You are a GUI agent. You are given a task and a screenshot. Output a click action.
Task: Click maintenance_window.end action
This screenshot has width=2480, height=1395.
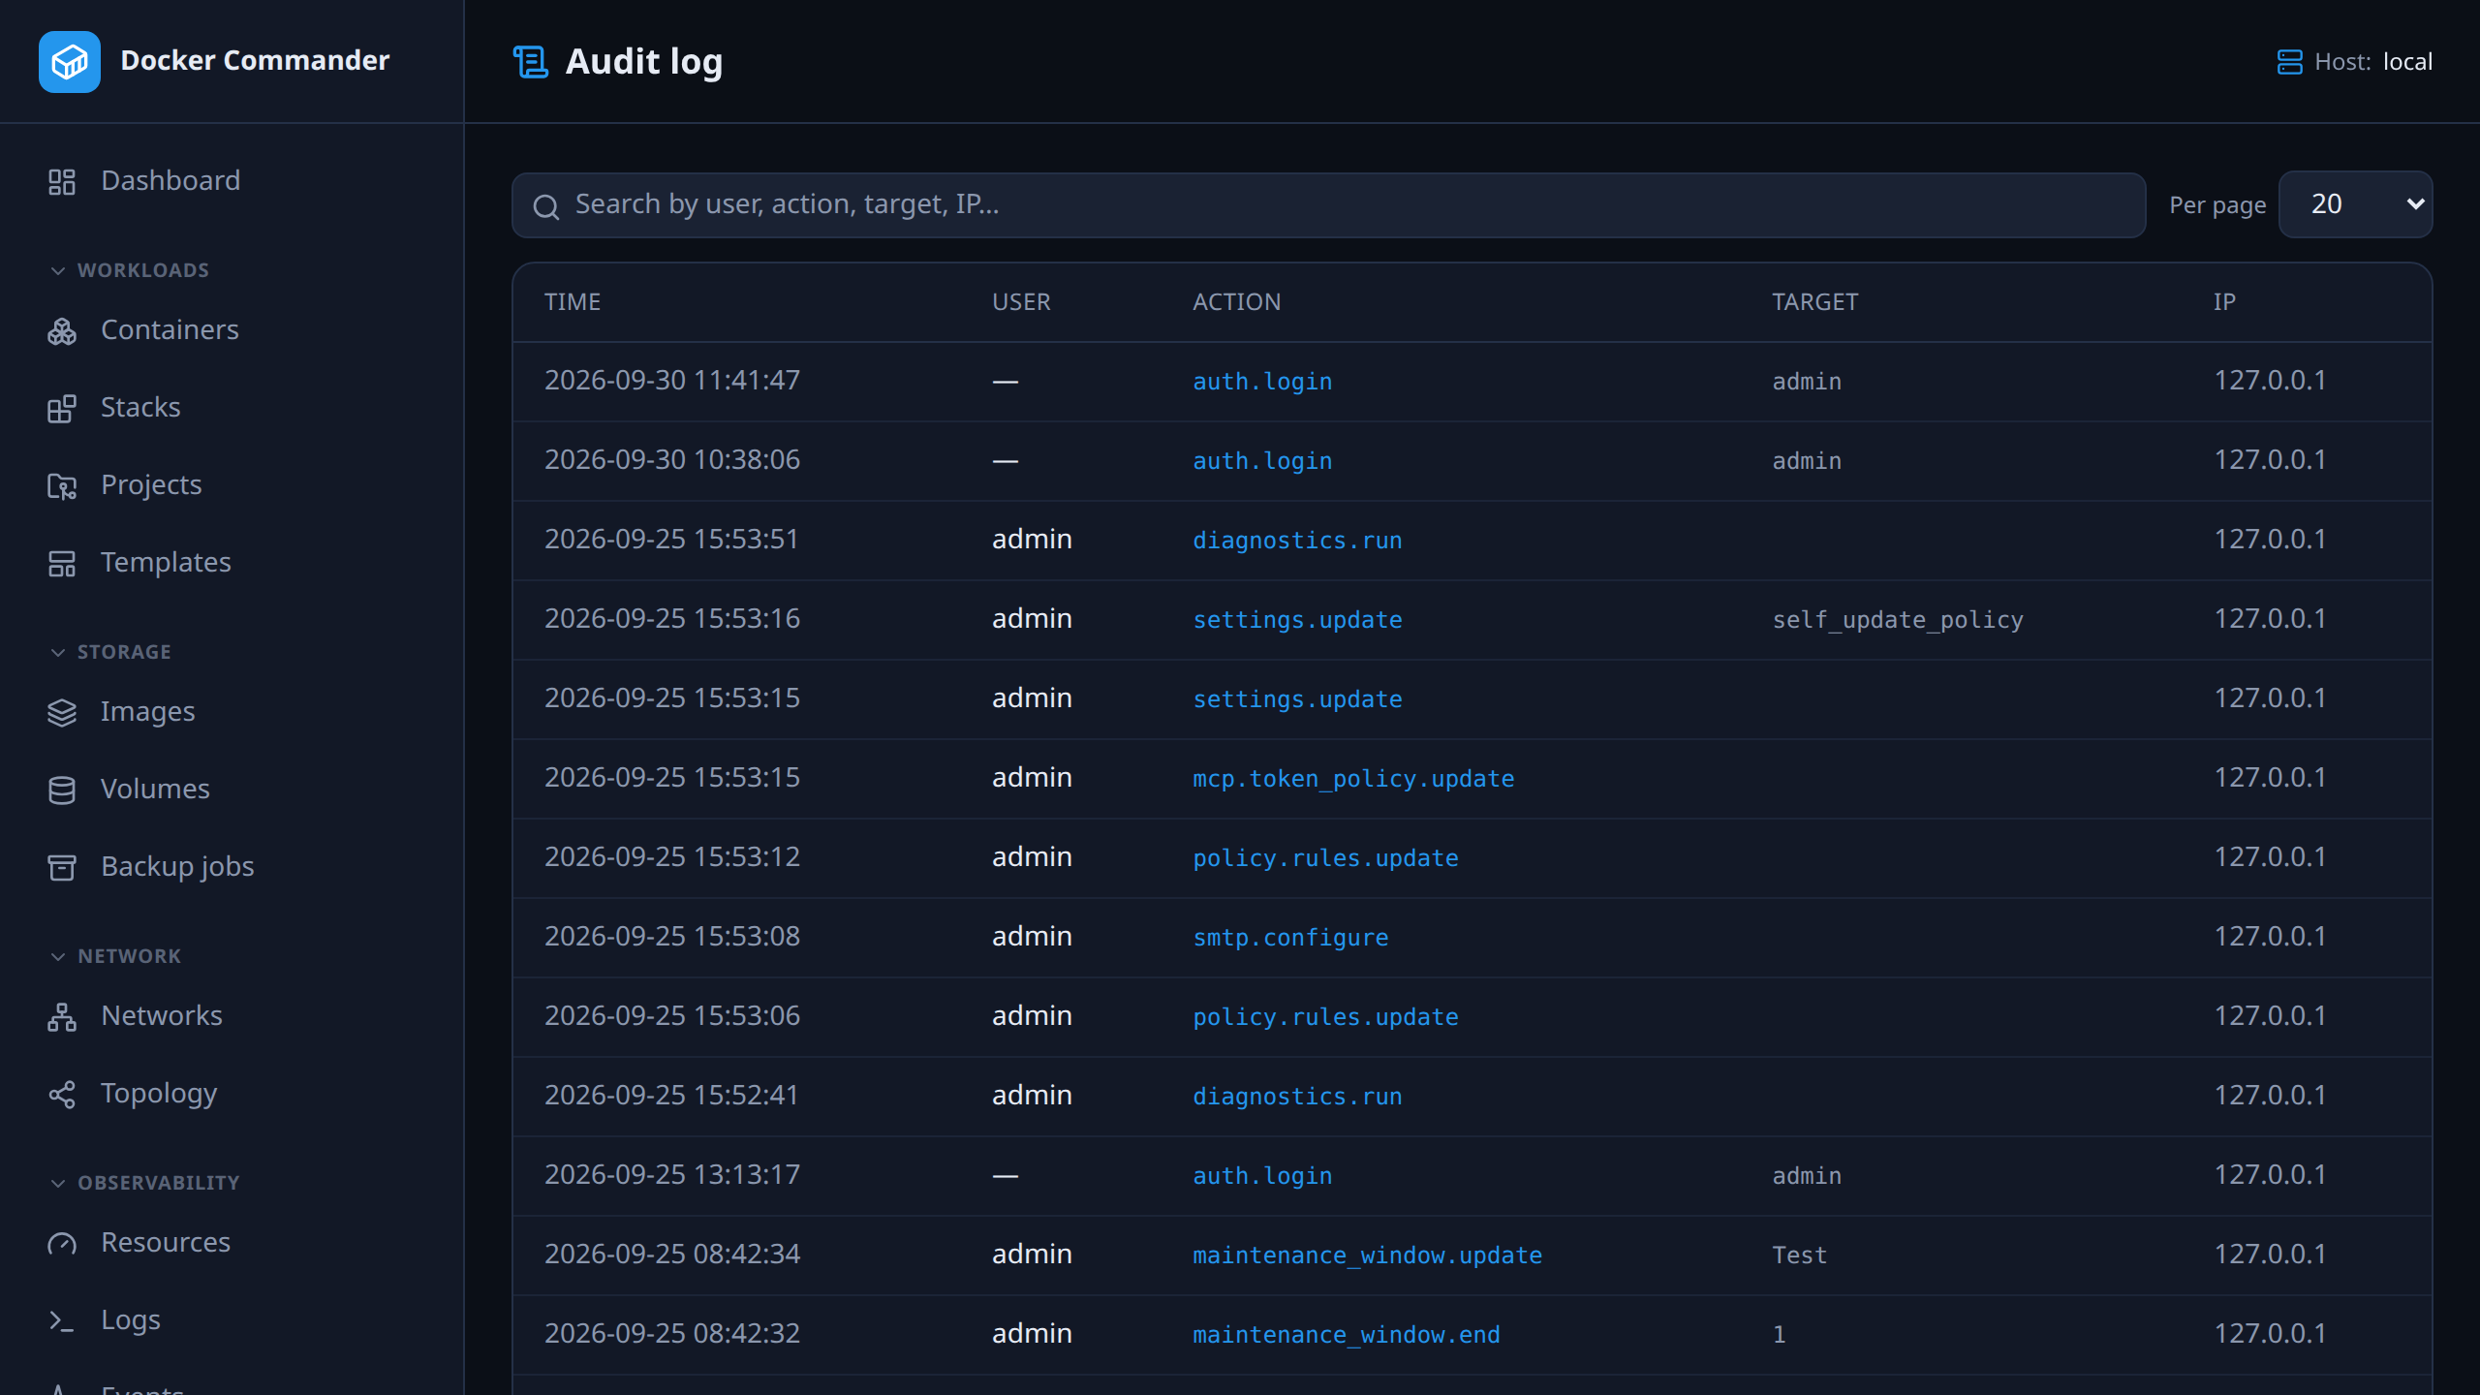1346,1335
